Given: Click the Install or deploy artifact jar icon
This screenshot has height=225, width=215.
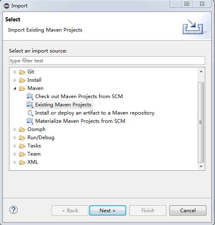Looking at the screenshot, I should pos(30,113).
